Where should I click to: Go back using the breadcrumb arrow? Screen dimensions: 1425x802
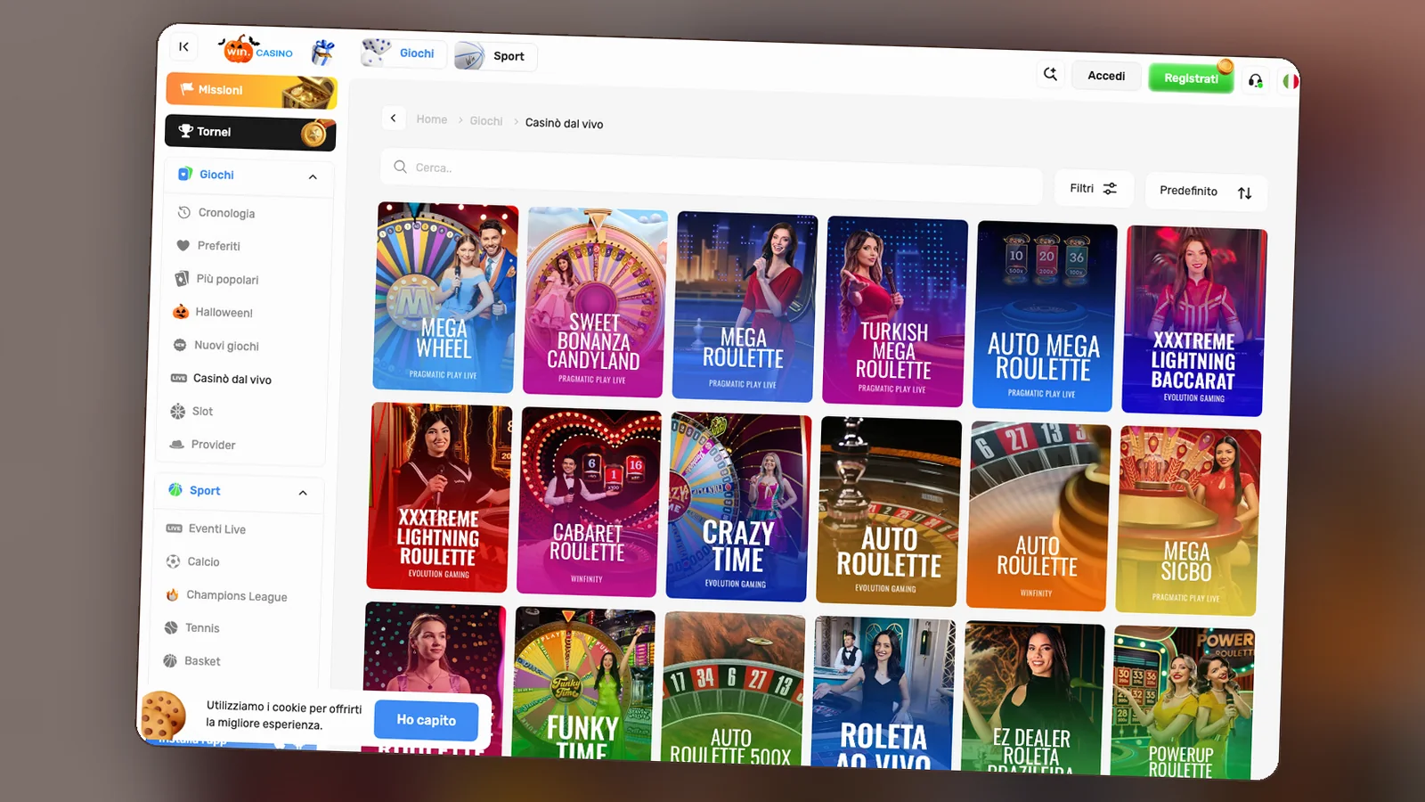click(x=394, y=118)
